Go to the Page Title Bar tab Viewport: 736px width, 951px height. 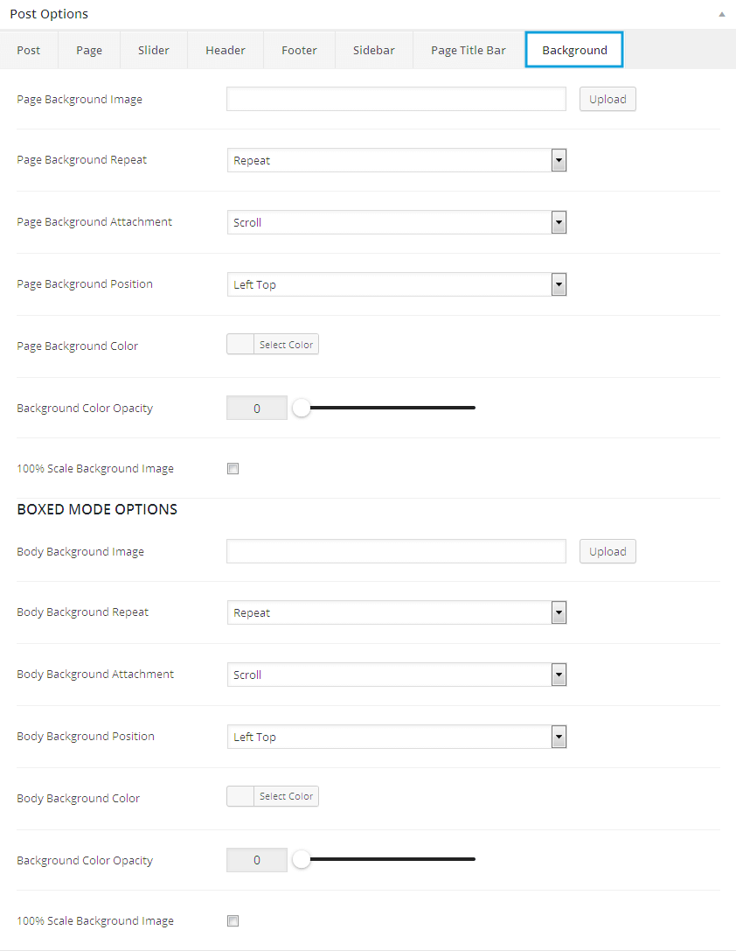469,51
